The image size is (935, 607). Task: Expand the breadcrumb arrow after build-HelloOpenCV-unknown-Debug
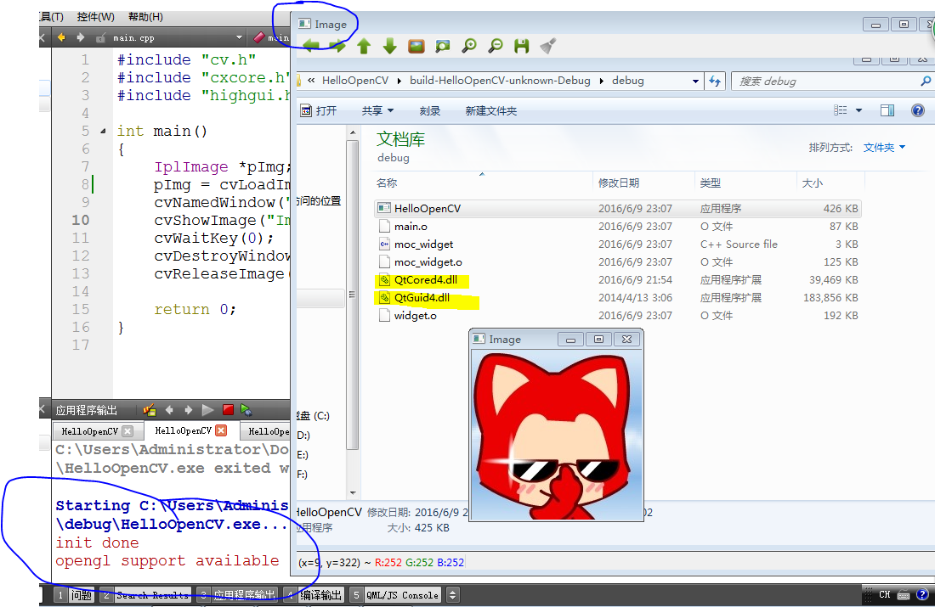click(x=601, y=81)
